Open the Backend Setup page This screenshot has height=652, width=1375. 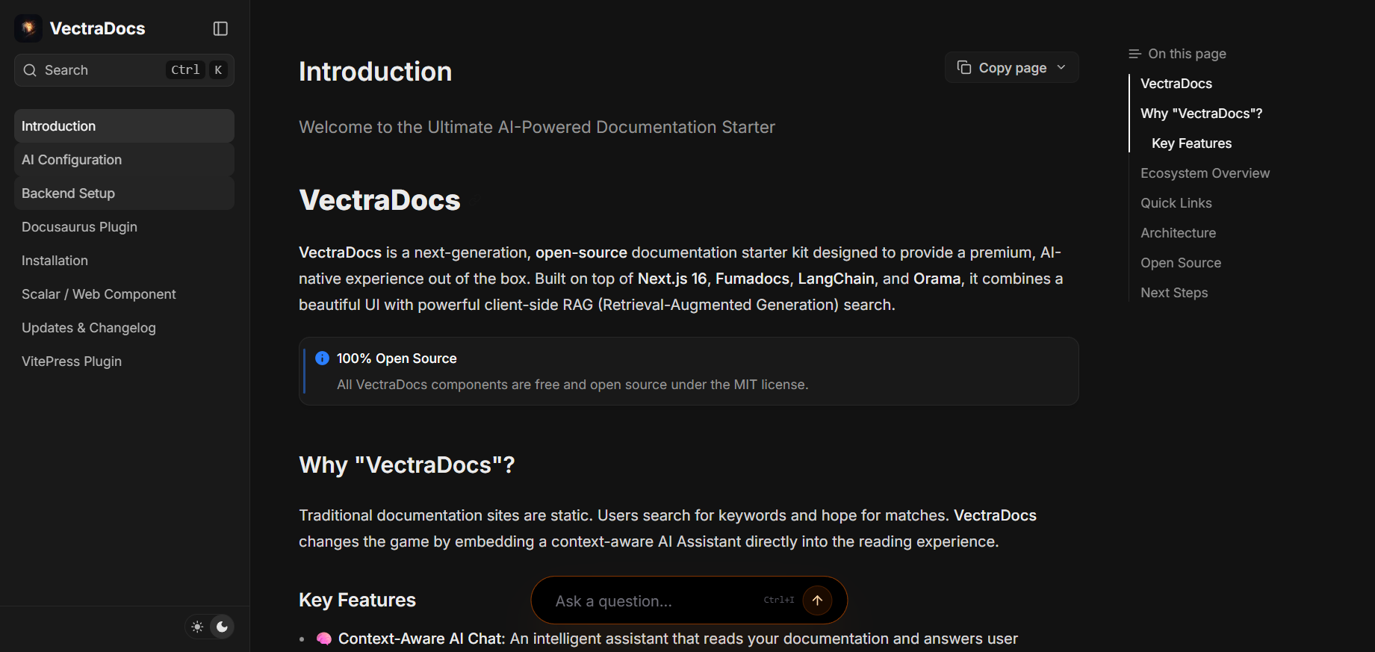(x=124, y=193)
